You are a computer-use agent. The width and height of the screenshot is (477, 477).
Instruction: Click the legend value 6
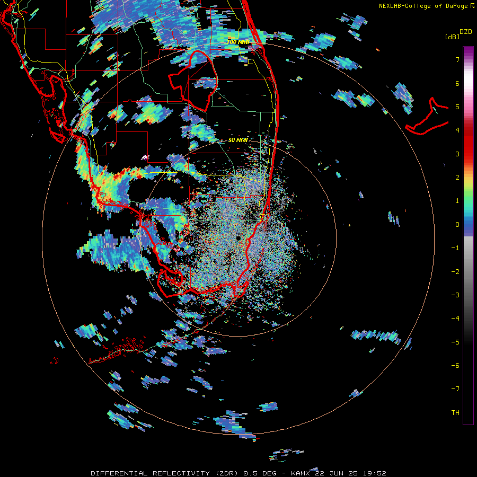pyautogui.click(x=457, y=83)
